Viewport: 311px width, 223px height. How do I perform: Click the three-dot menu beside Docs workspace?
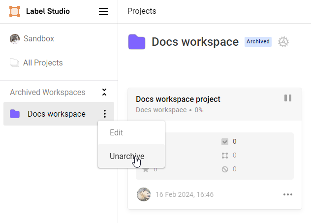(x=104, y=114)
